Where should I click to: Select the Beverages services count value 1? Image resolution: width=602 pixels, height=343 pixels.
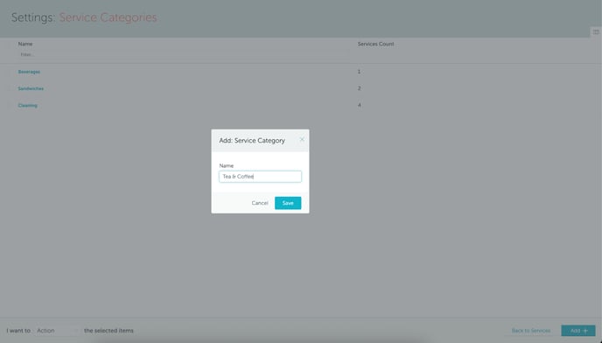click(x=359, y=72)
